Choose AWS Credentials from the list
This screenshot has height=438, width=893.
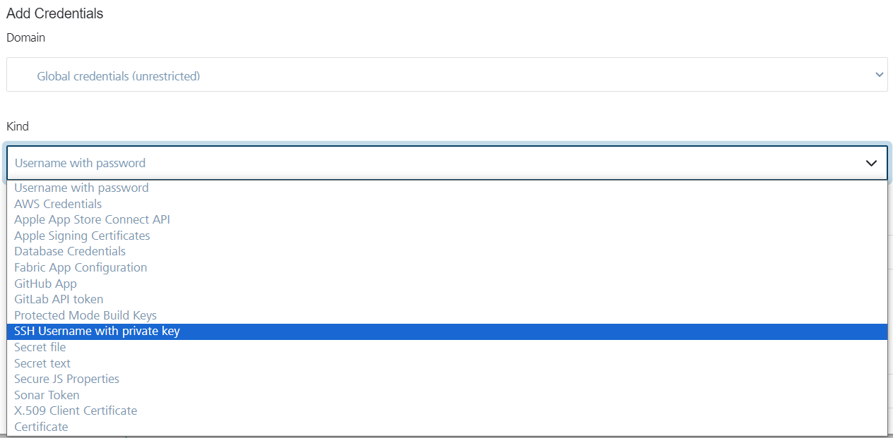58,204
